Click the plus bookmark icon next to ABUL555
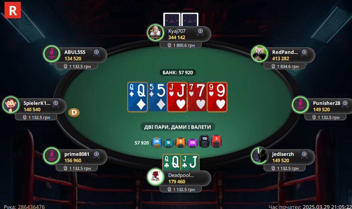352x209 pixels. pyautogui.click(x=96, y=52)
